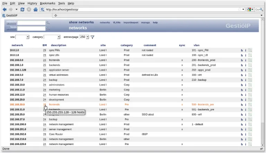
Task: Apply the filter with the funnel icon
Action: [92, 37]
